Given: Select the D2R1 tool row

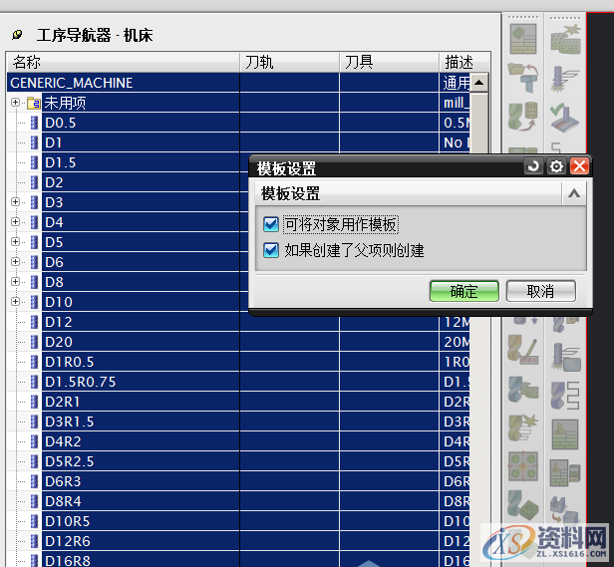Looking at the screenshot, I should pyautogui.click(x=238, y=402).
